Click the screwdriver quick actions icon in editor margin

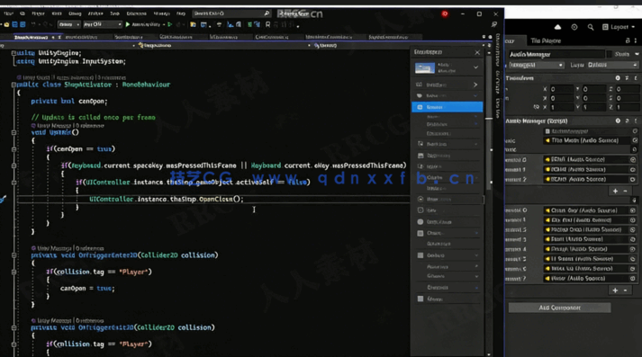click(3, 200)
